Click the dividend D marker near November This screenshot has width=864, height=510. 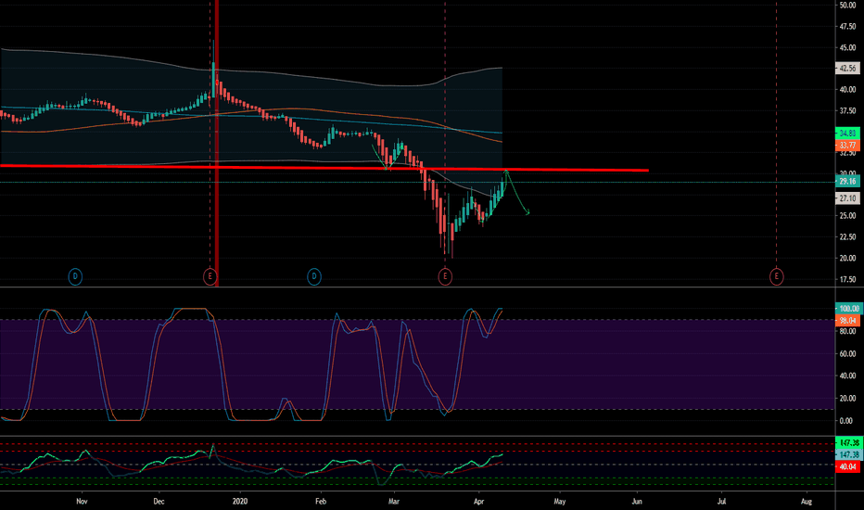point(75,276)
